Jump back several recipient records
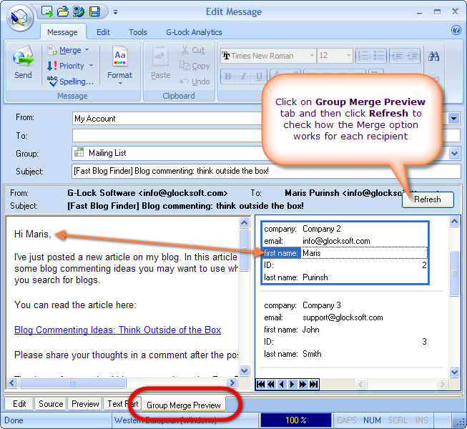The image size is (467, 429). pyautogui.click(x=271, y=385)
